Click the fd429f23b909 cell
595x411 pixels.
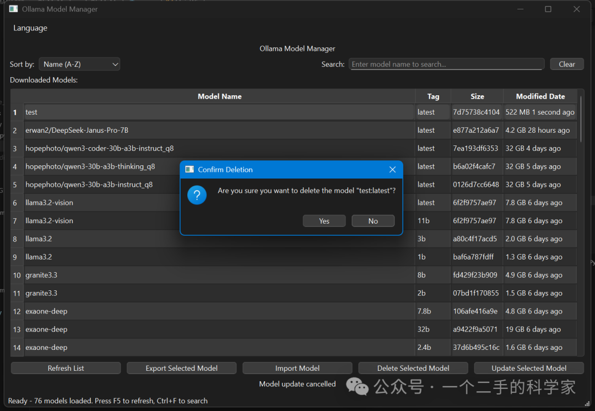pos(477,275)
